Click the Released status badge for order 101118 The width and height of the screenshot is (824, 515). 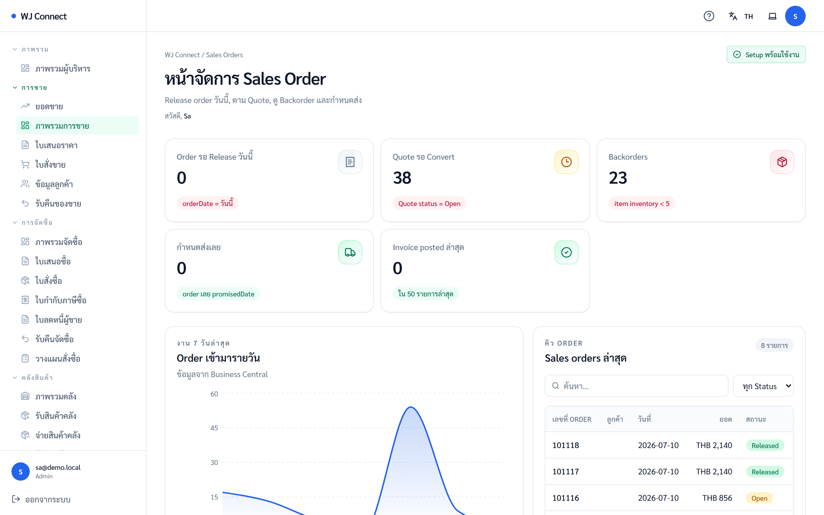pos(765,445)
